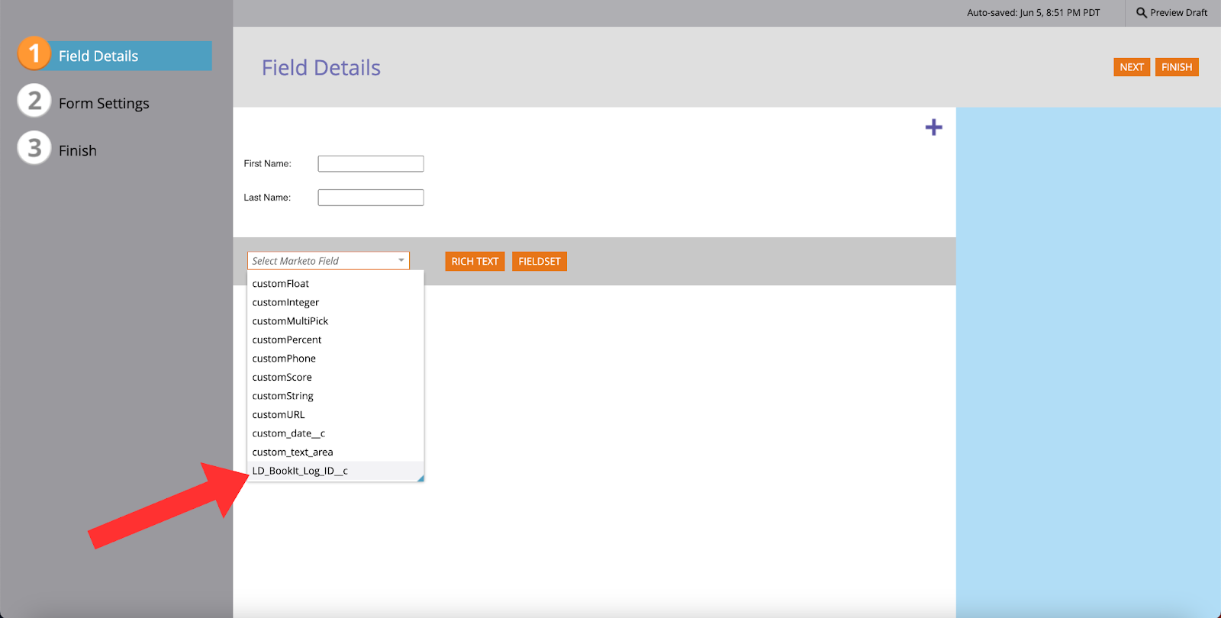Choose custom_text_area from the list
Image resolution: width=1221 pixels, height=618 pixels.
click(292, 452)
